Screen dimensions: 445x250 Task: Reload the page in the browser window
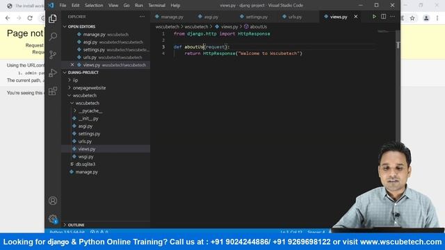pos(30,18)
